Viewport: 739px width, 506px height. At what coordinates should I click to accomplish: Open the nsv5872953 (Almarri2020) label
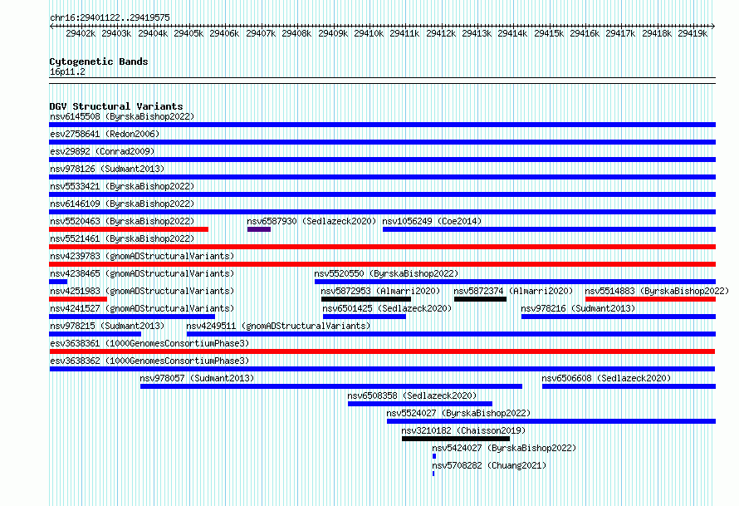pos(380,291)
